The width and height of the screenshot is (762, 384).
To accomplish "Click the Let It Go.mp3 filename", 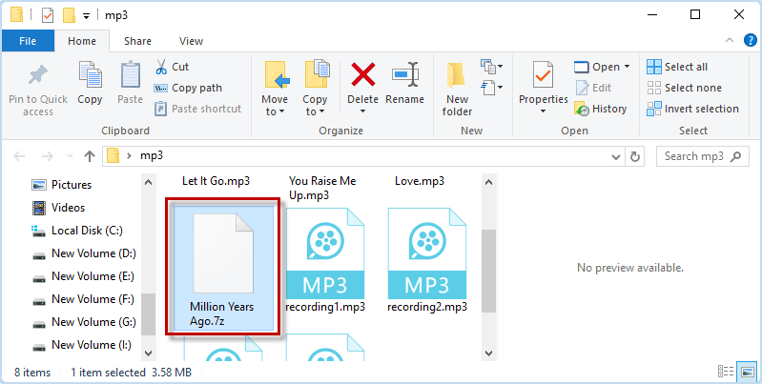I will [x=216, y=181].
